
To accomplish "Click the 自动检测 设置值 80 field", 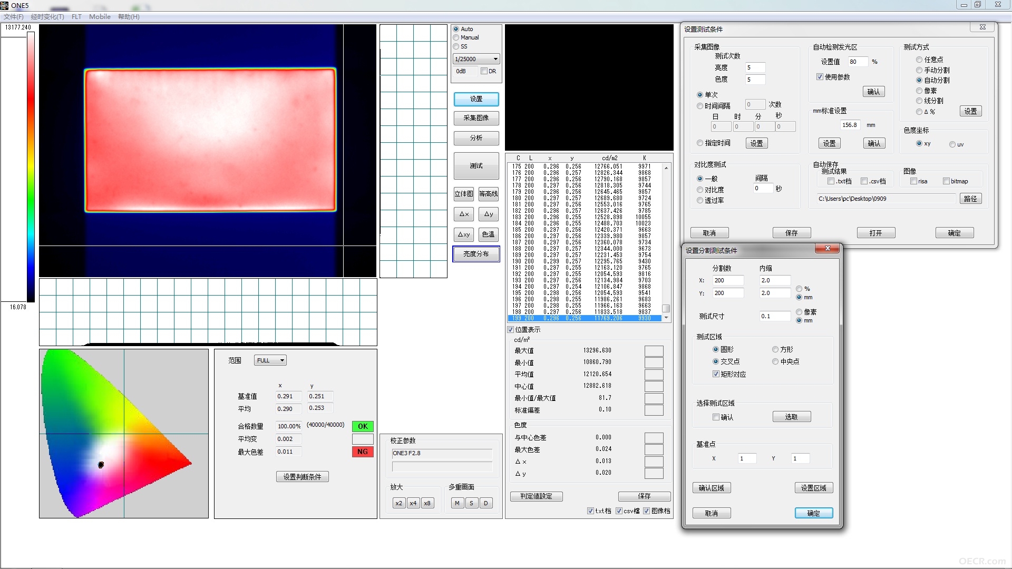I will [858, 62].
